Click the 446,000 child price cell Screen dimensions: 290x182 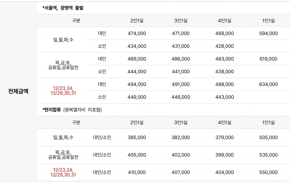click(181, 97)
